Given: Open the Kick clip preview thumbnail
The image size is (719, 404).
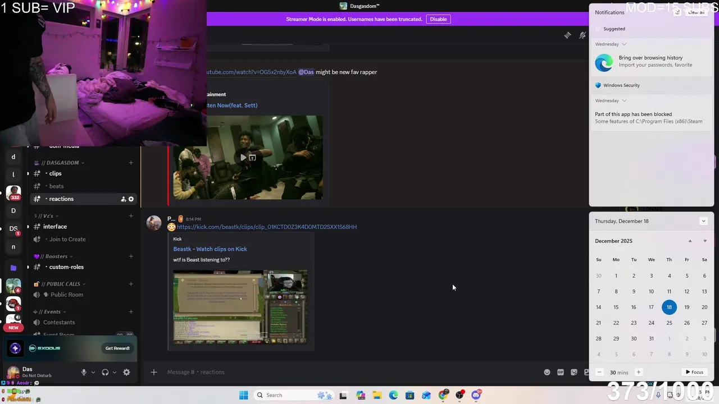Looking at the screenshot, I should tap(240, 307).
